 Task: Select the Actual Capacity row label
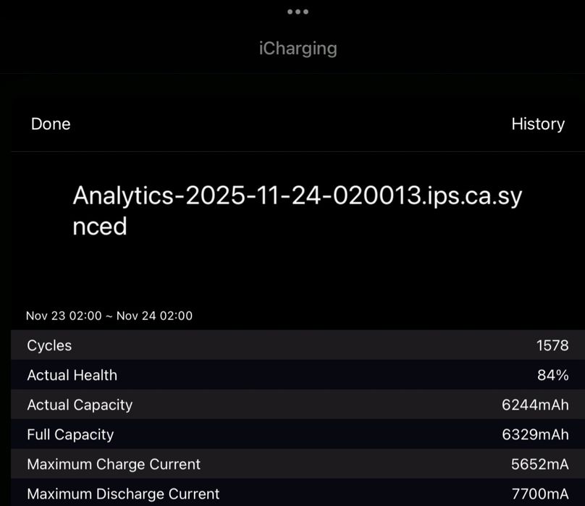[x=80, y=405]
